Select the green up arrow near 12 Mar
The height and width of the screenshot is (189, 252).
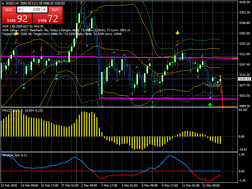coord(210,105)
